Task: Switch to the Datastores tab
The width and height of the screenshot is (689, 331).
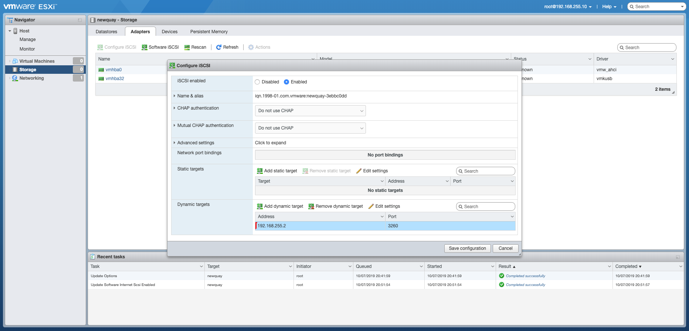Action: 106,32
